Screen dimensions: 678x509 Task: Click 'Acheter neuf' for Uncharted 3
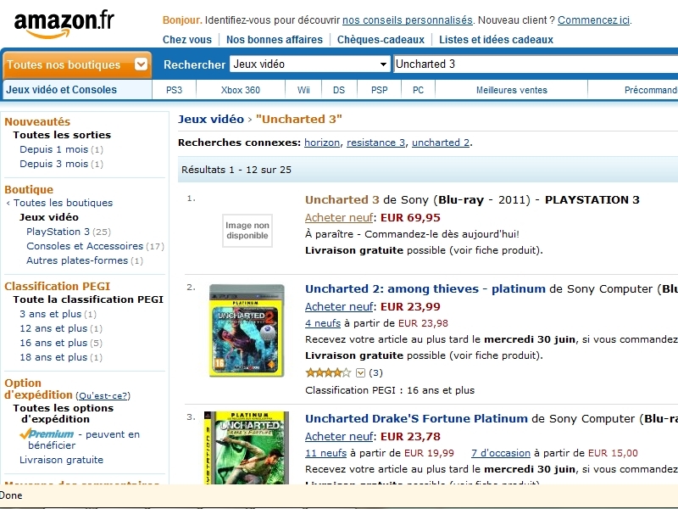point(339,217)
